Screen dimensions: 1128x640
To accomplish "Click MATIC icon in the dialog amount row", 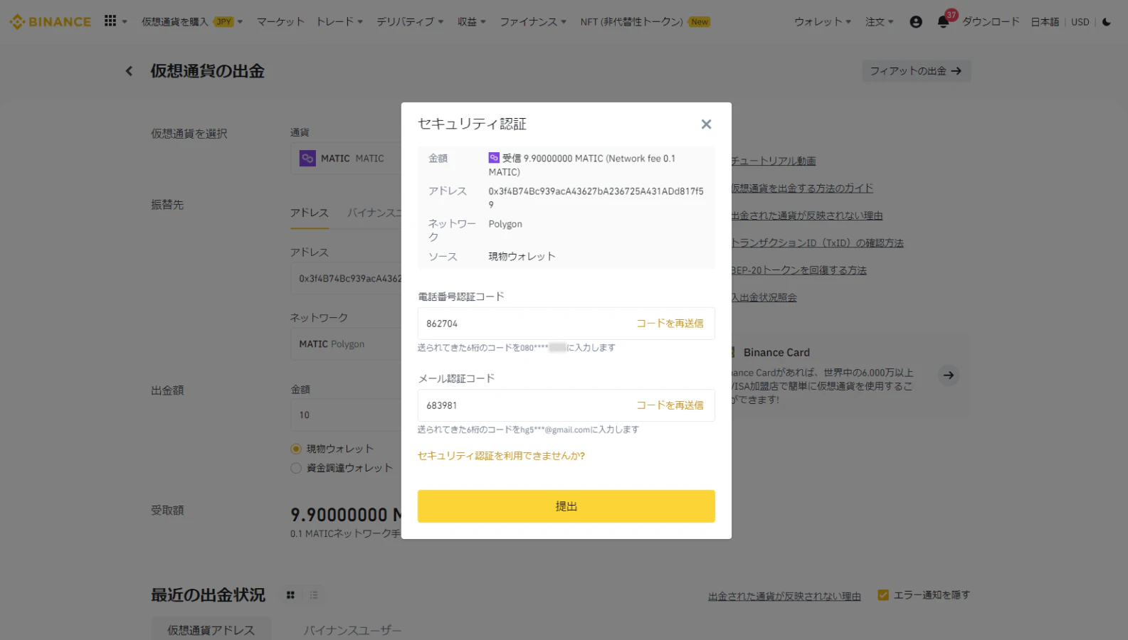I will [x=494, y=158].
